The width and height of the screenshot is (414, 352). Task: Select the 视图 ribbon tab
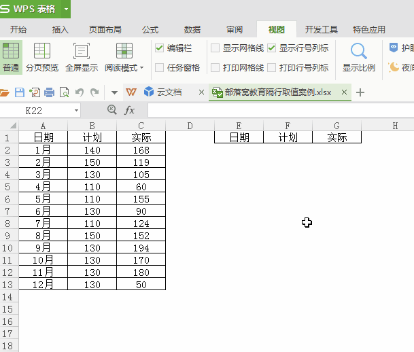tap(277, 29)
